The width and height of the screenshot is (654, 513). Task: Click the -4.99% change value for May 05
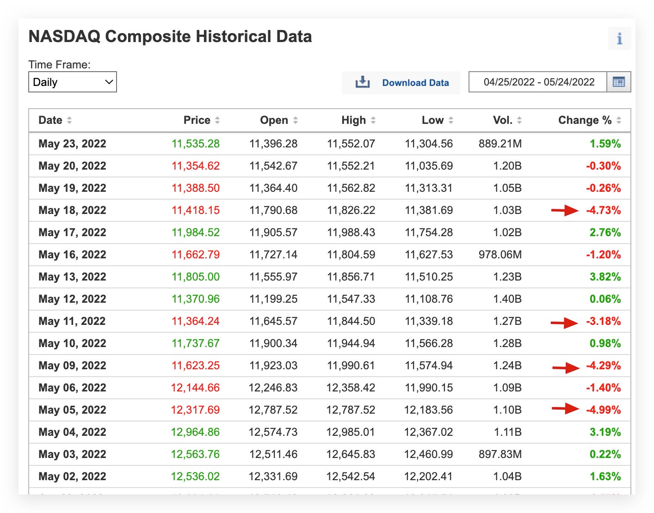click(x=603, y=409)
